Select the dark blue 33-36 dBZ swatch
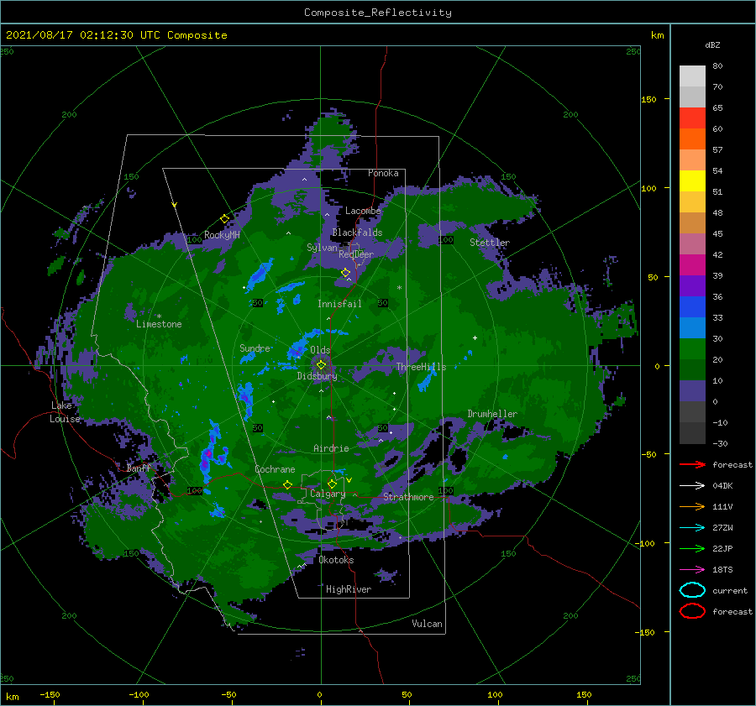The width and height of the screenshot is (756, 706). 692,307
